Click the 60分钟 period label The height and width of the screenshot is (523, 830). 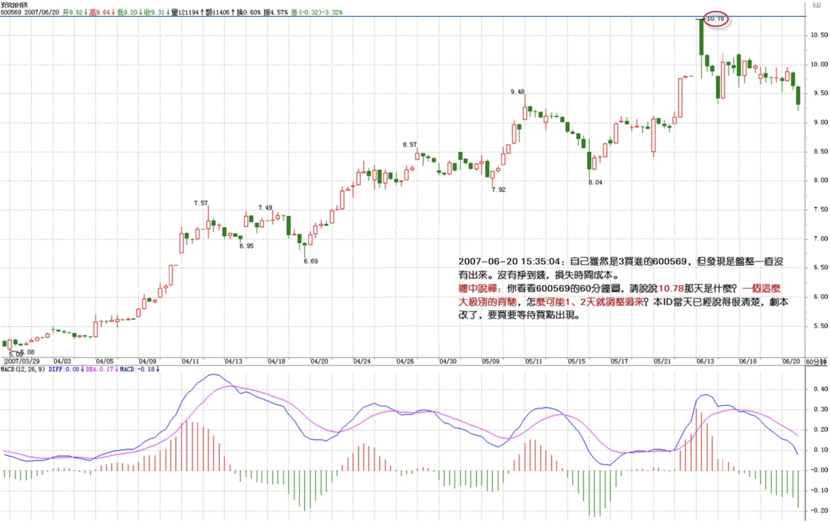tap(816, 362)
